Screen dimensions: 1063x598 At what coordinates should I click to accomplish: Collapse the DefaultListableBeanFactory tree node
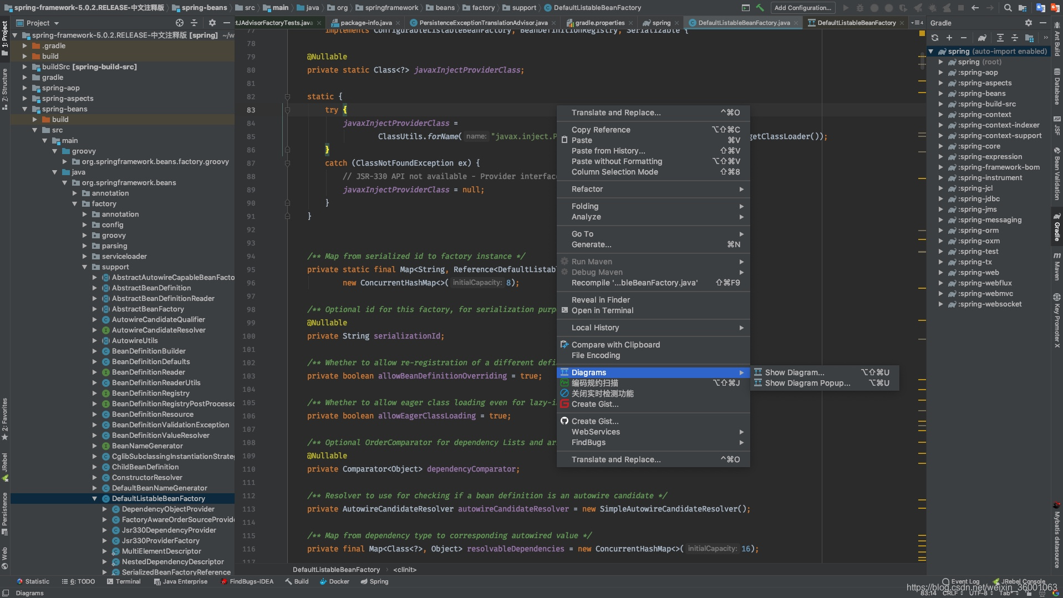[94, 498]
